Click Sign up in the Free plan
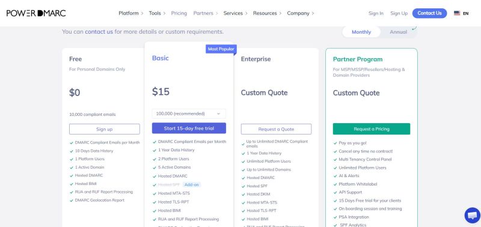 point(104,129)
